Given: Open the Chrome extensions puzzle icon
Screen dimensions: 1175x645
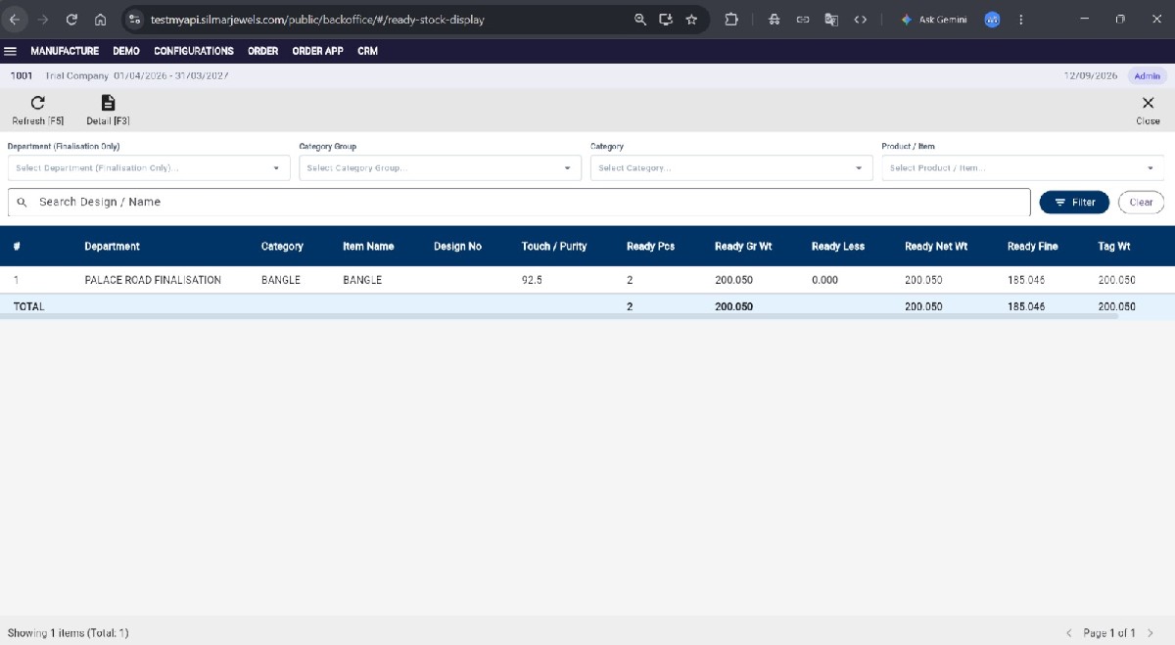Looking at the screenshot, I should tap(731, 20).
